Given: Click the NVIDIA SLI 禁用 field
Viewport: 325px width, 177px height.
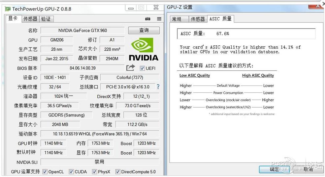Looking at the screenshot, I should [100, 162].
